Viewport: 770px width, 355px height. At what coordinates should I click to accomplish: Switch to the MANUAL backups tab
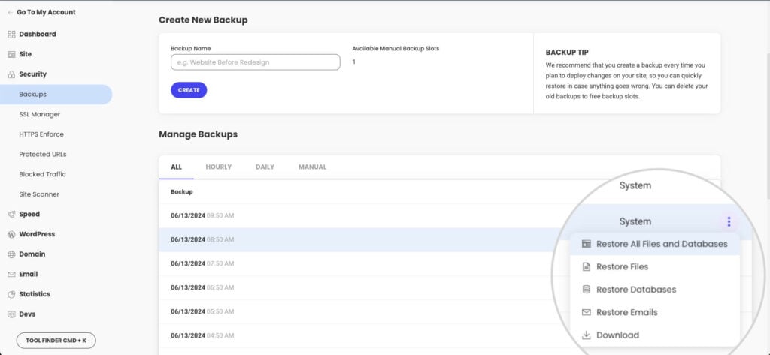point(312,167)
